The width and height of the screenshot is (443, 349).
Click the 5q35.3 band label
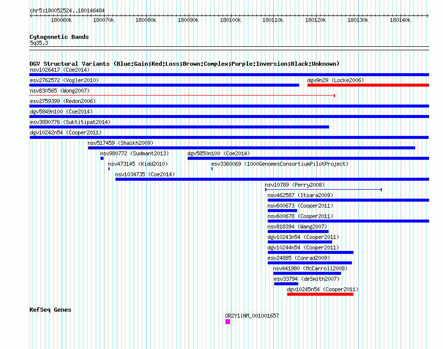[39, 43]
